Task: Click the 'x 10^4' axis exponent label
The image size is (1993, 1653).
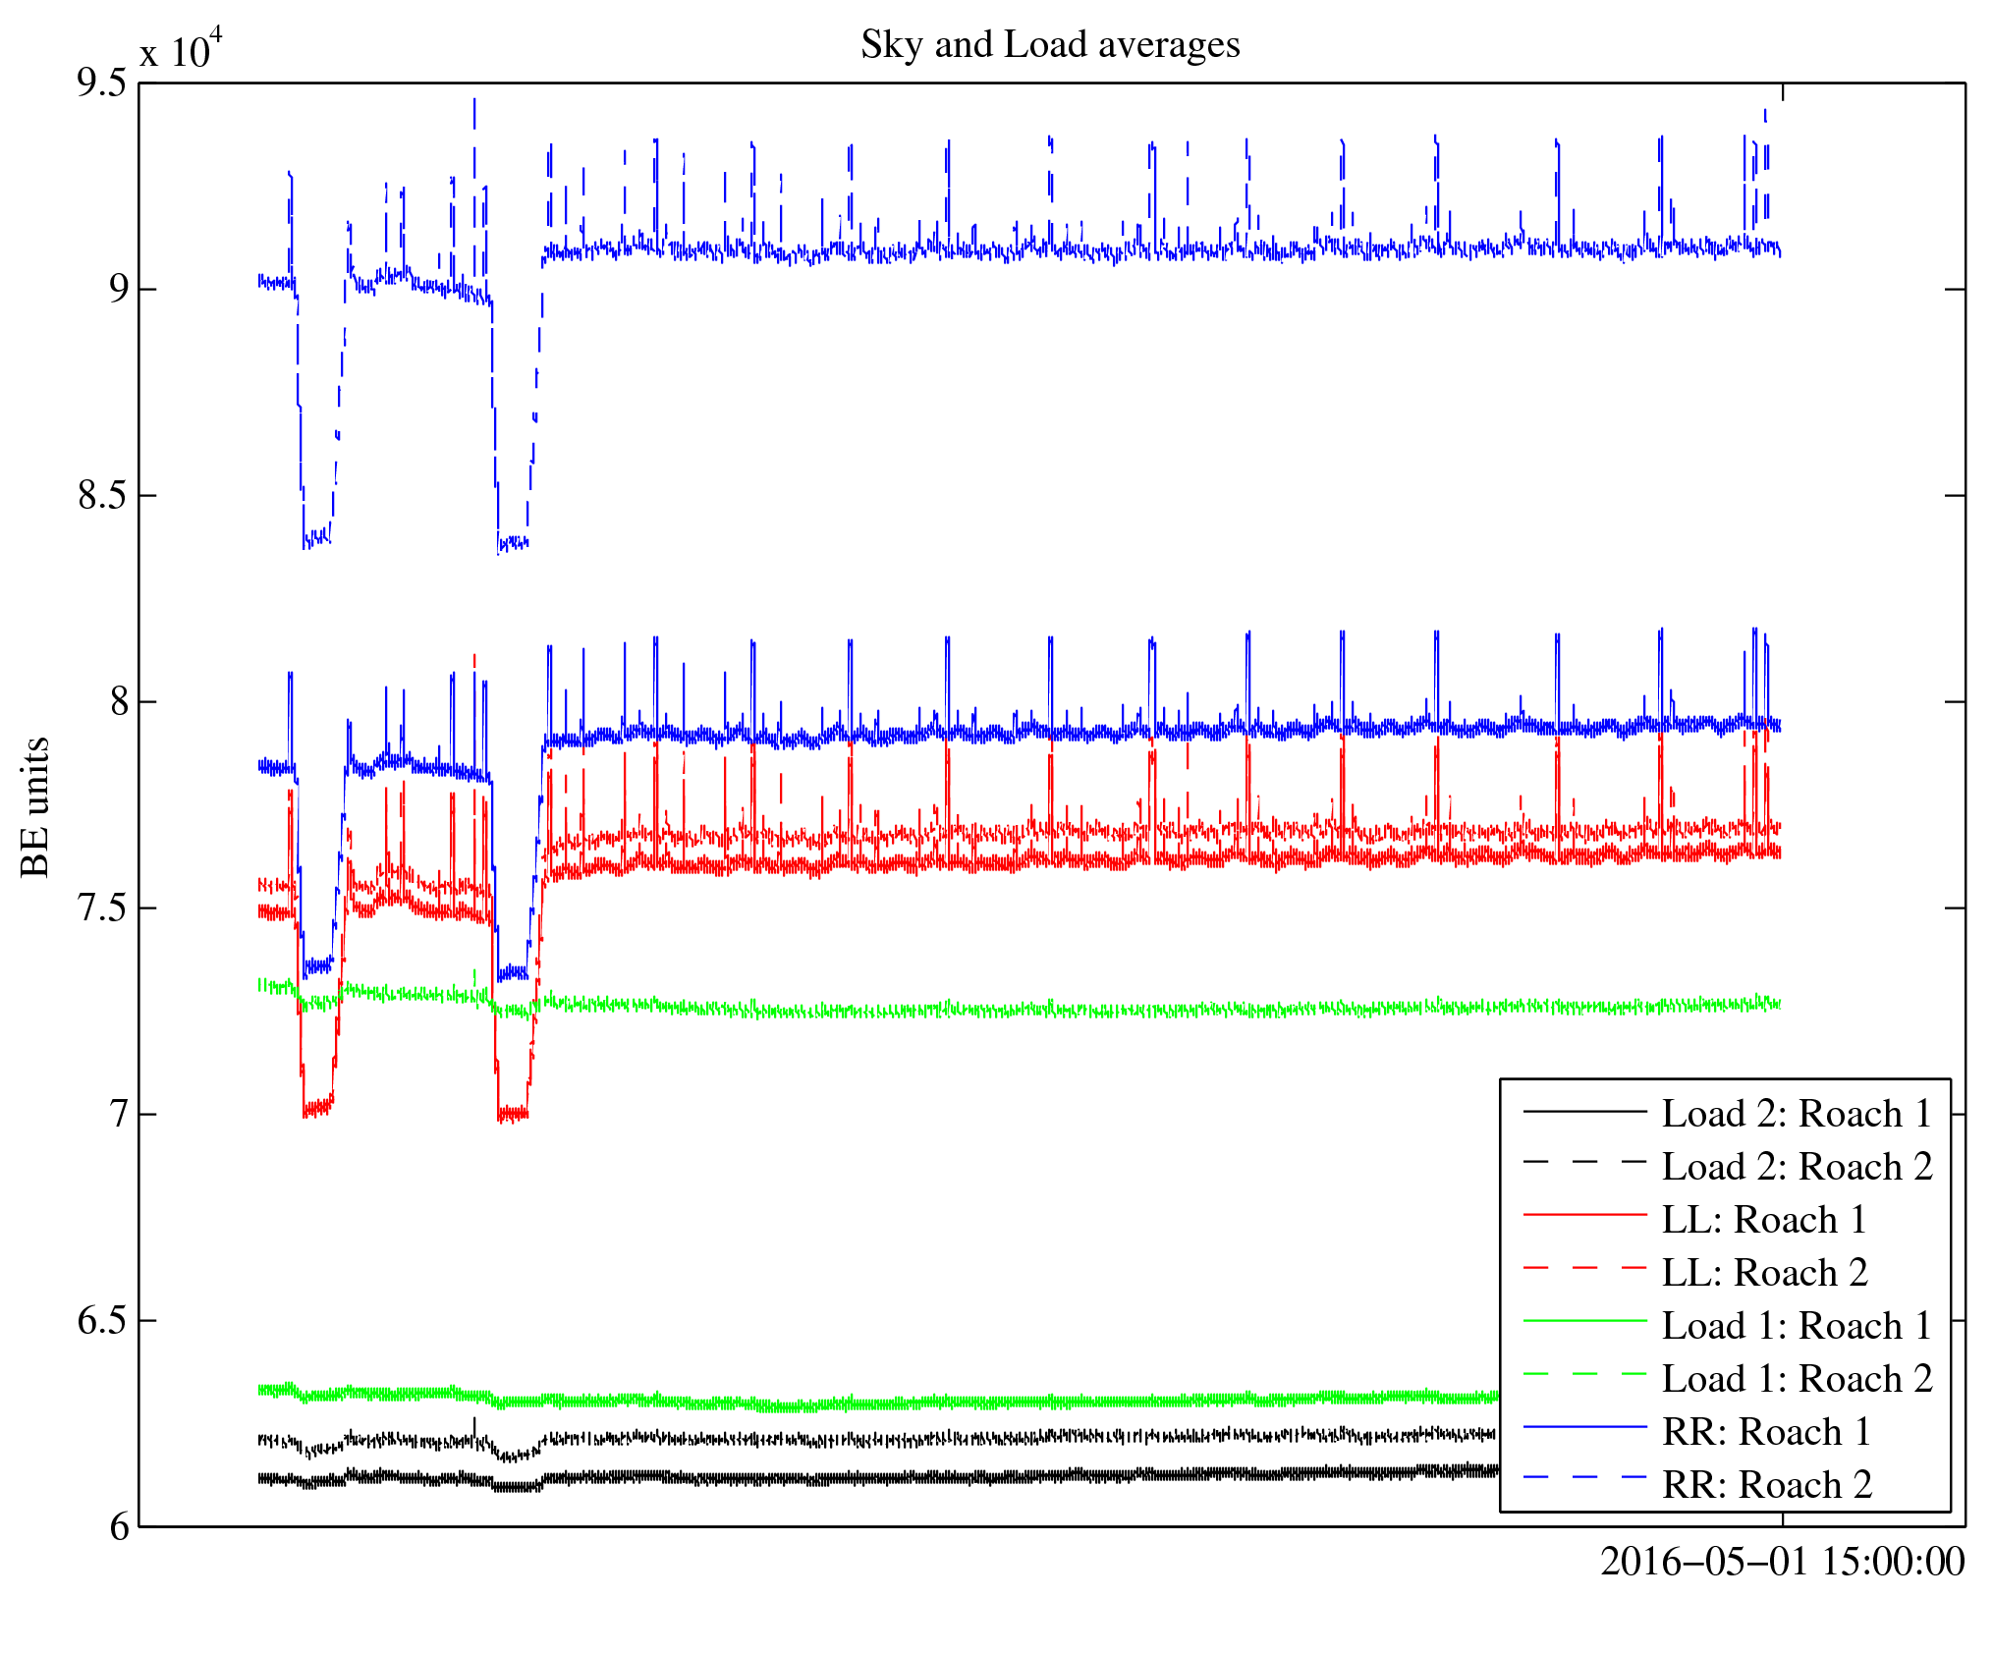Action: tap(181, 49)
